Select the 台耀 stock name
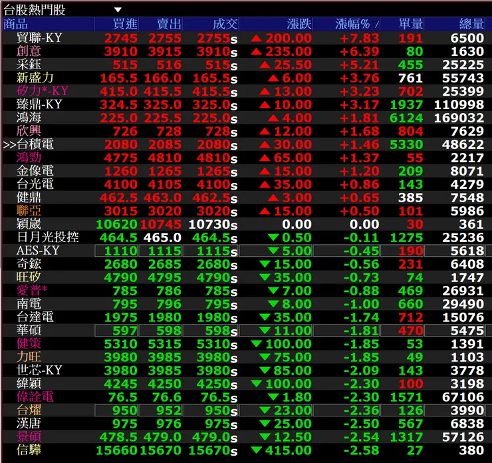Screen dimensions: 492x463 [x=29, y=410]
